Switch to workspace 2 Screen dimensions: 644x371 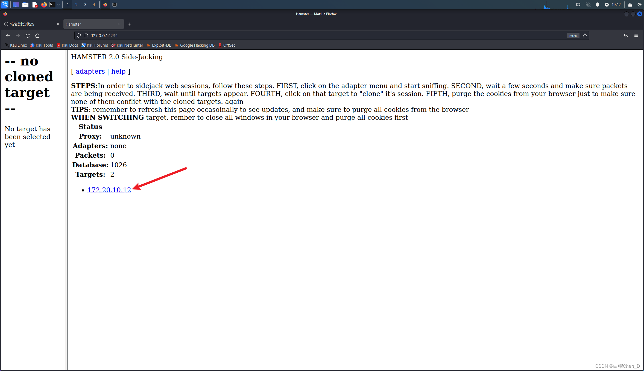(77, 5)
